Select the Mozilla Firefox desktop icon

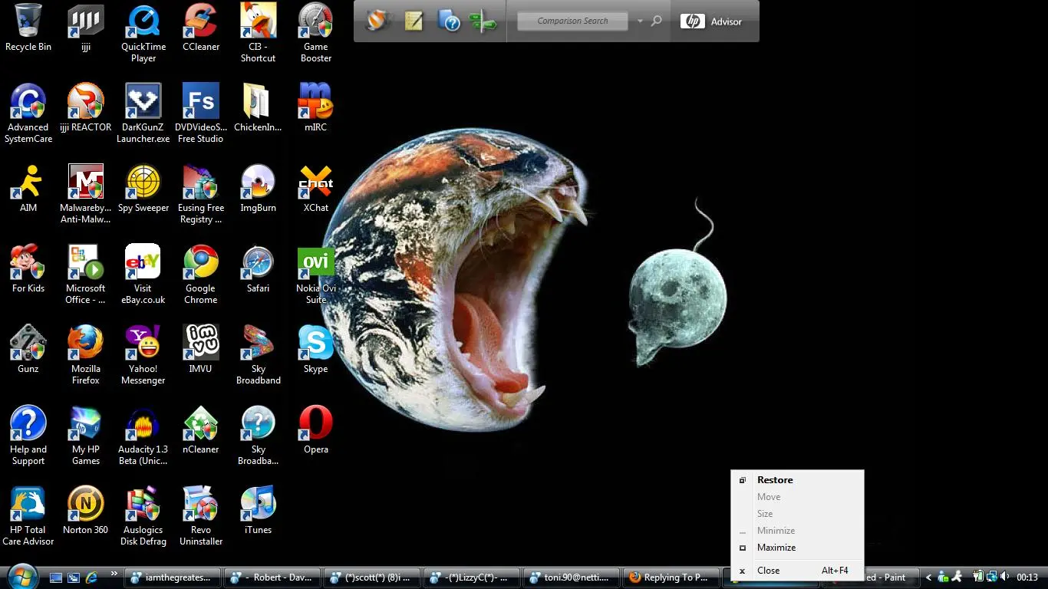85,344
